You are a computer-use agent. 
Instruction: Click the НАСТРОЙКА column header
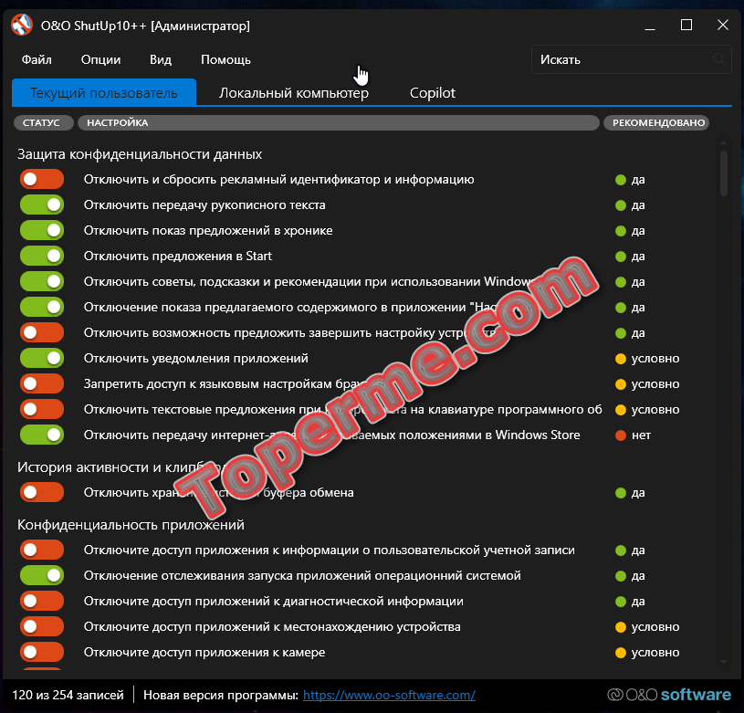339,123
